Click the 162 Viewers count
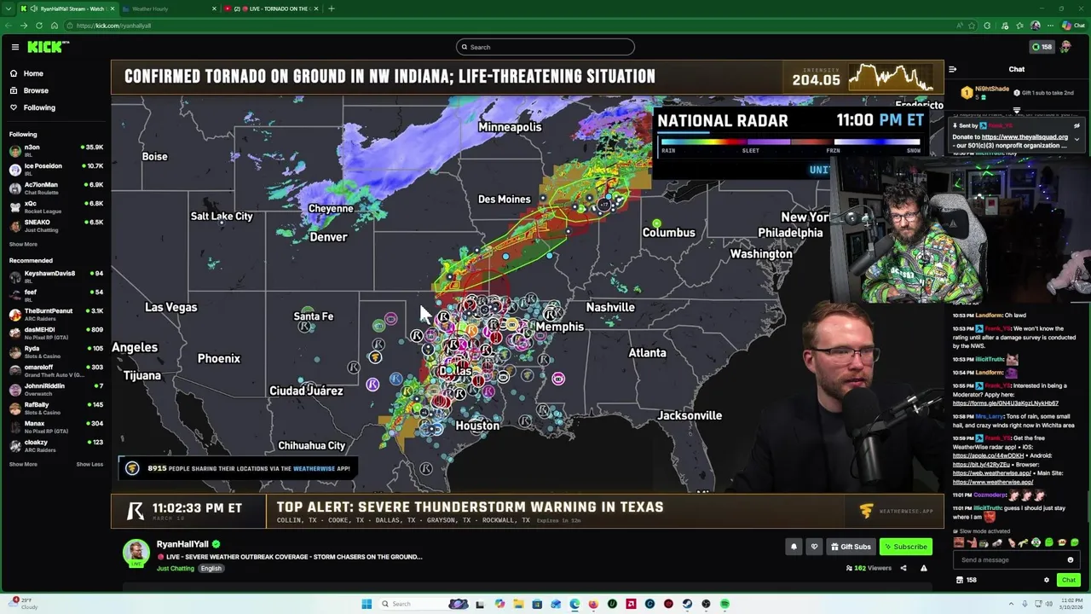The image size is (1091, 614). point(869,568)
